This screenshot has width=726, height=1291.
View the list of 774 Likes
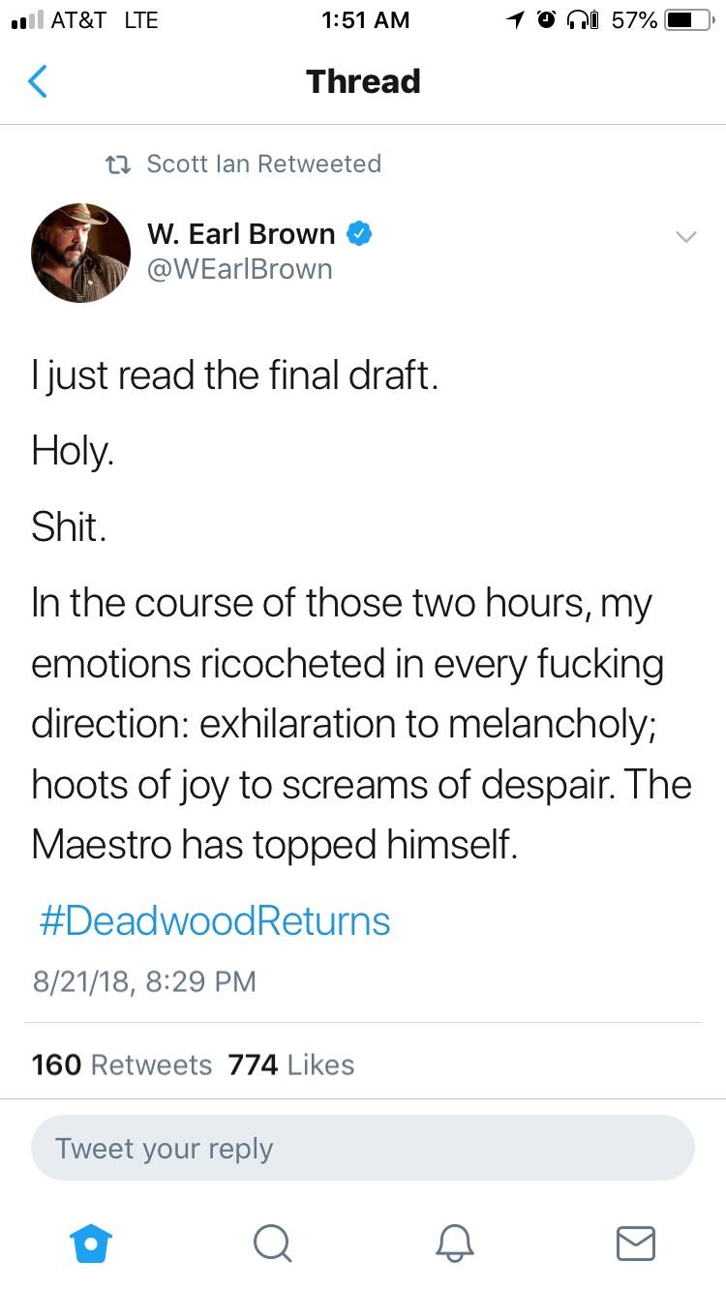[288, 1065]
